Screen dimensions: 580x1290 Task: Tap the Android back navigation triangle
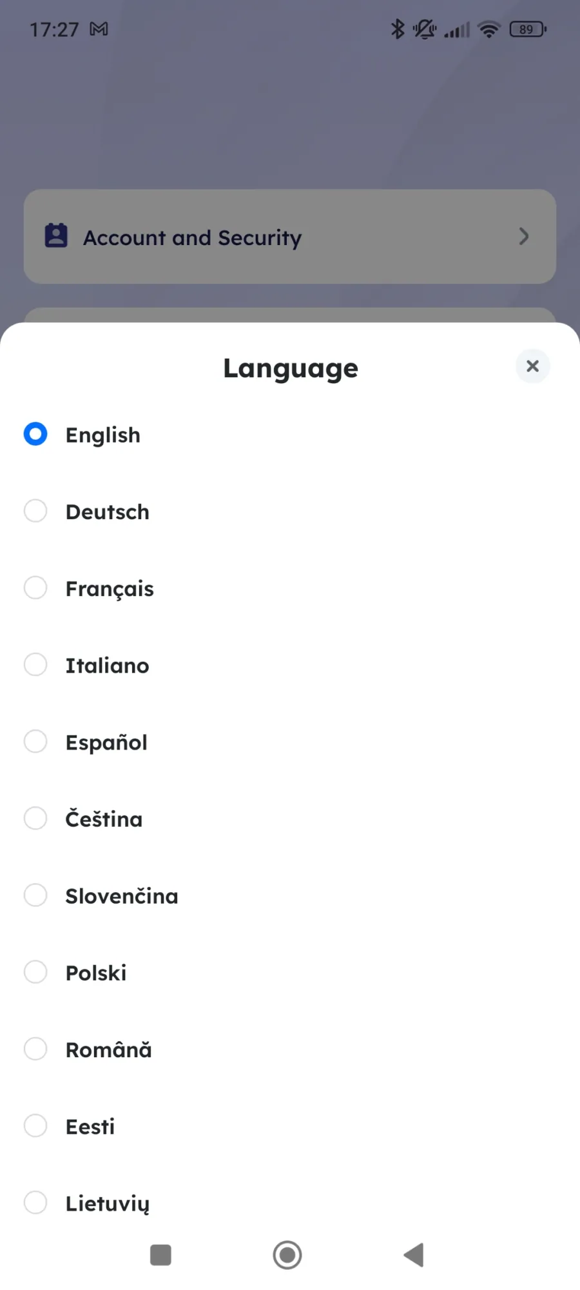point(414,1255)
